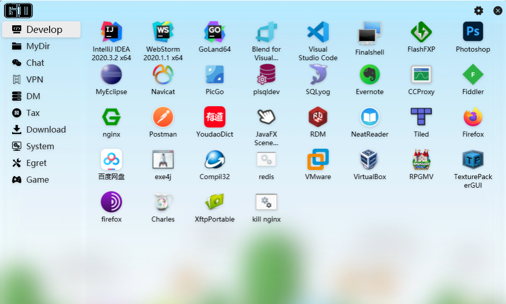This screenshot has width=506, height=304.
Task: Launch RPGMV castle icon
Action: (x=421, y=159)
